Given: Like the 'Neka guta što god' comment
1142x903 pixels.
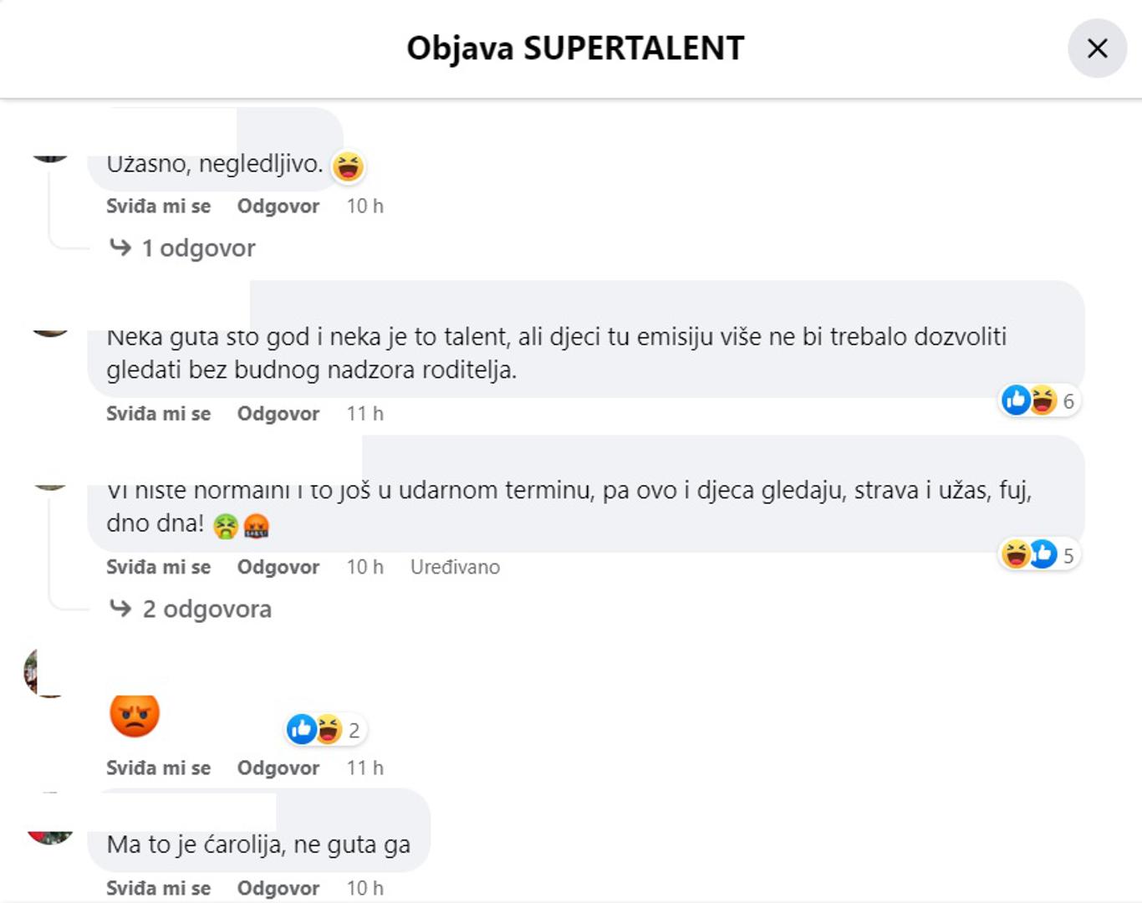Looking at the screenshot, I should click(x=158, y=414).
